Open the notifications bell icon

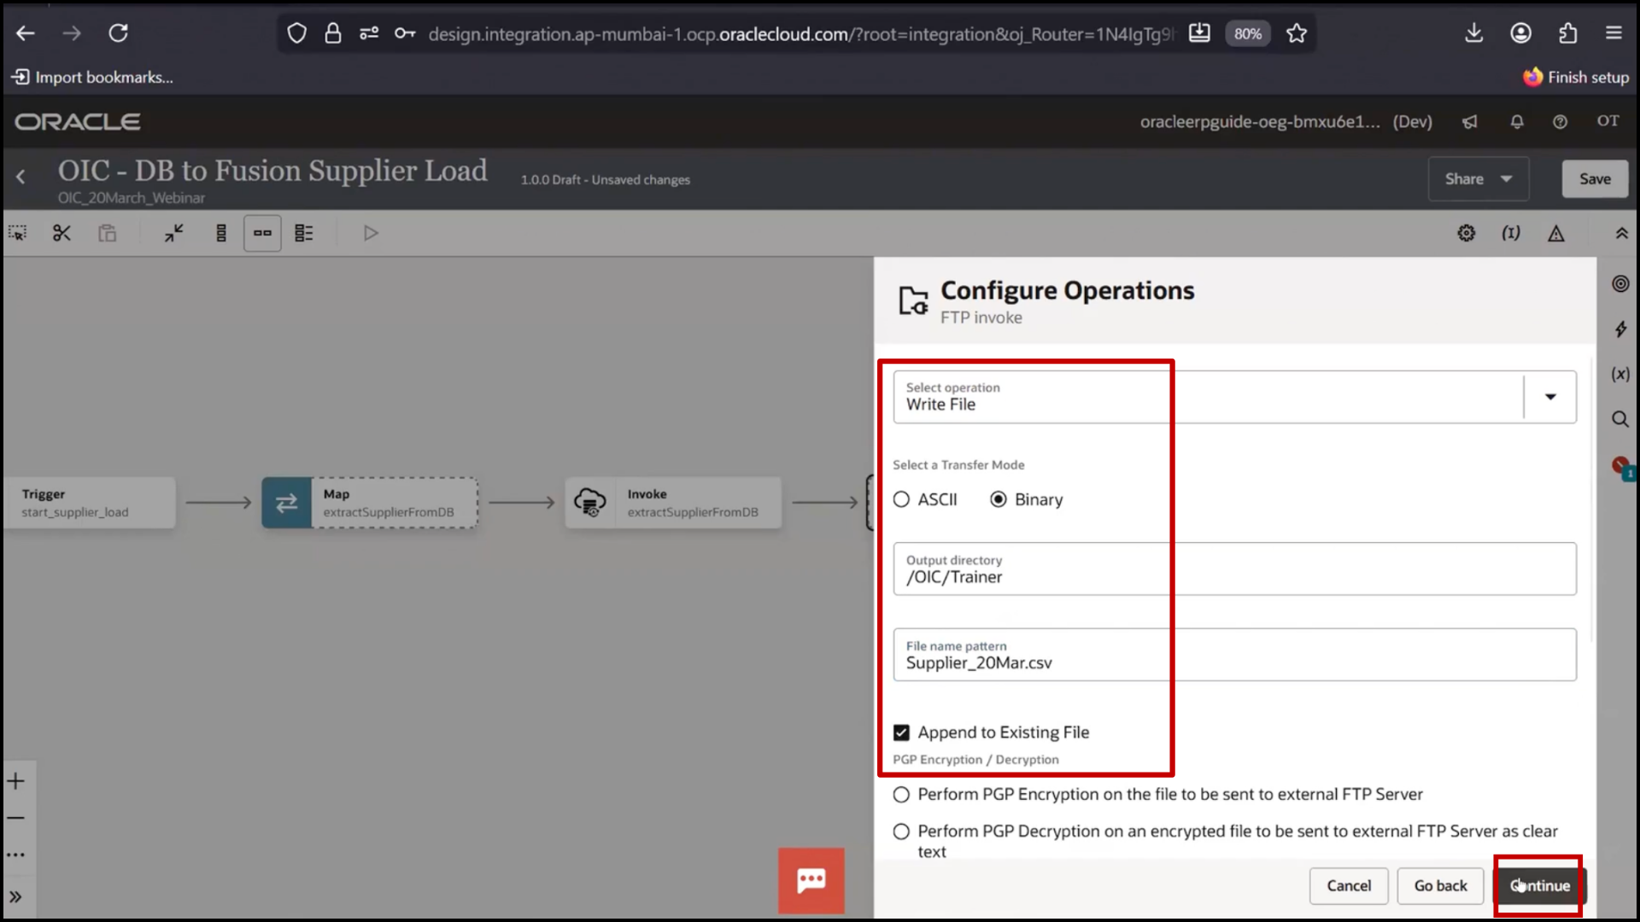coord(1517,122)
